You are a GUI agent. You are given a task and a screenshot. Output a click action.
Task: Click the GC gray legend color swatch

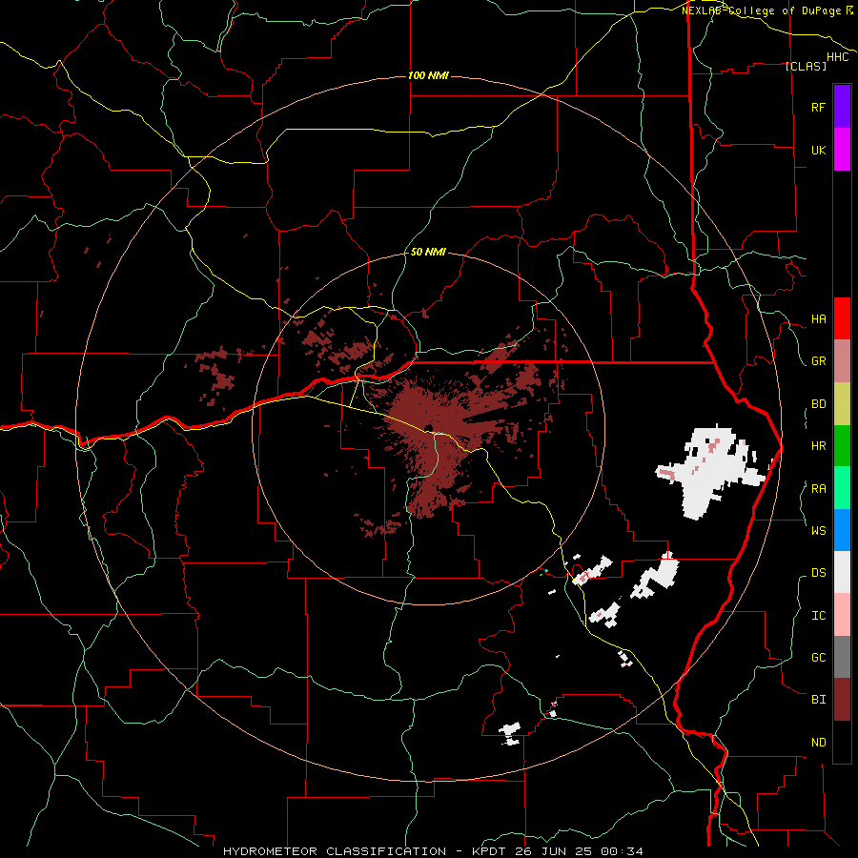coord(842,657)
